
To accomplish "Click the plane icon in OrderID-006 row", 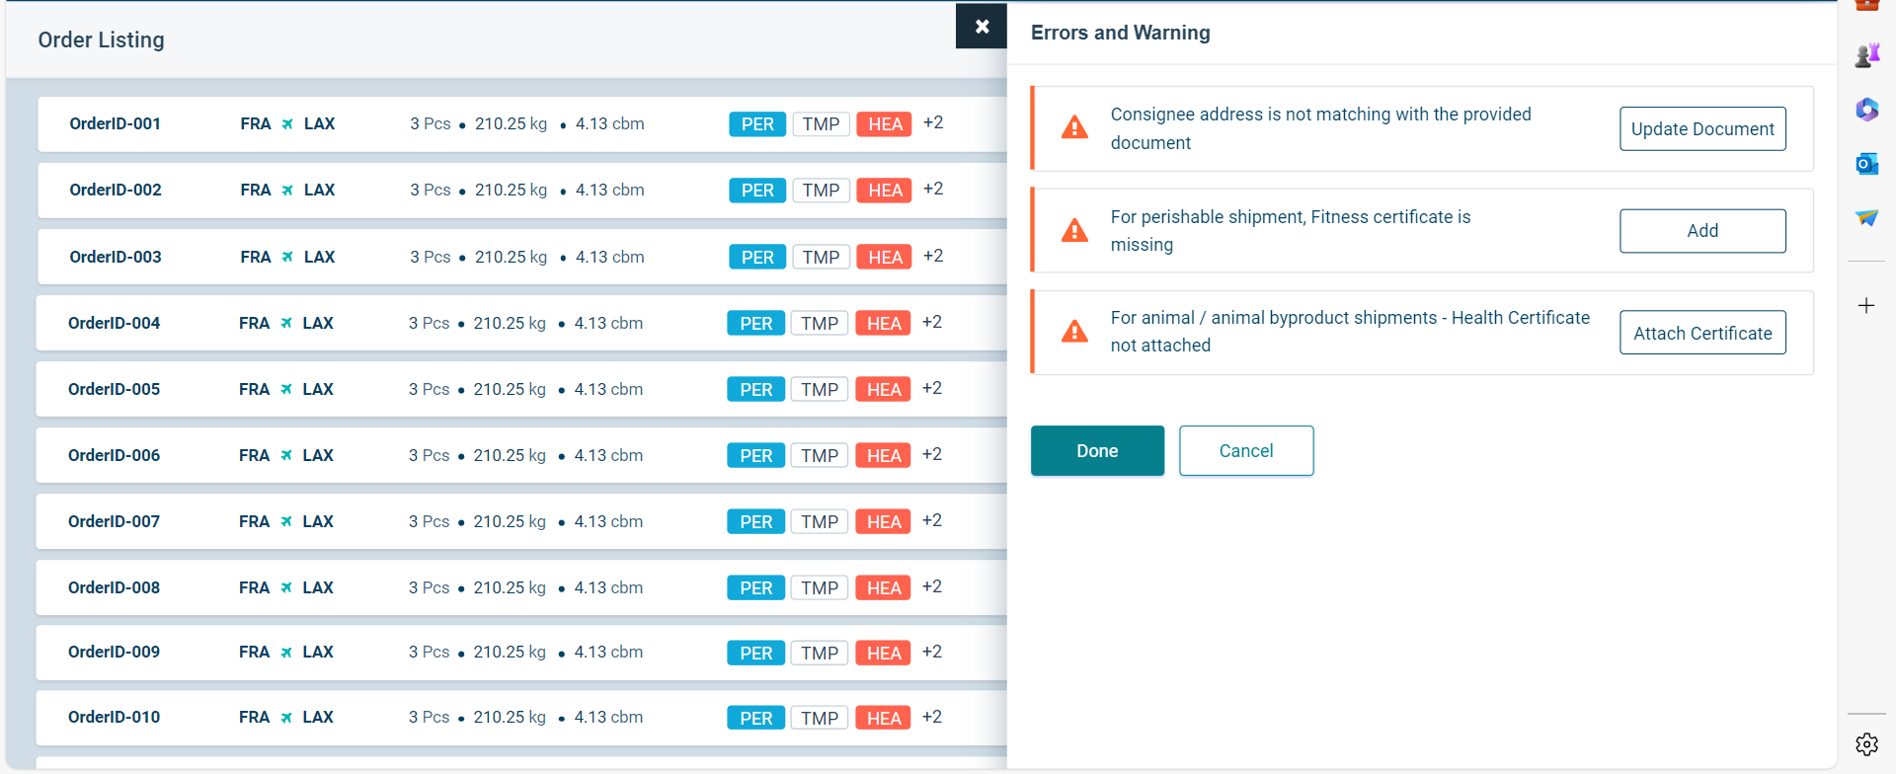I will (286, 455).
